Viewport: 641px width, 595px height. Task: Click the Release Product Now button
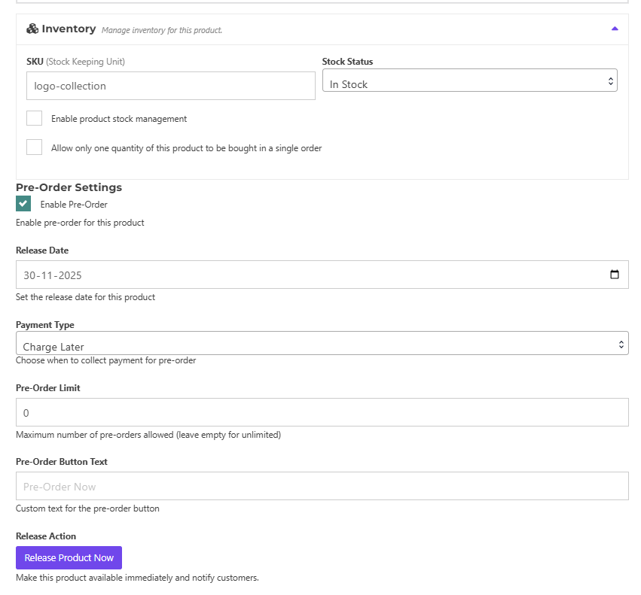(69, 557)
